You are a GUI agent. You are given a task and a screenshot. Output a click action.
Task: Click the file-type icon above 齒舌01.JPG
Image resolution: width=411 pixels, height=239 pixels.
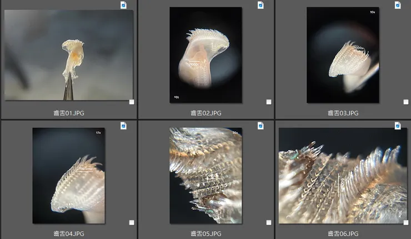(x=123, y=5)
